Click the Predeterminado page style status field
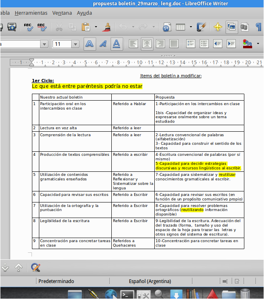This screenshot has width=264, height=299. 56,281
